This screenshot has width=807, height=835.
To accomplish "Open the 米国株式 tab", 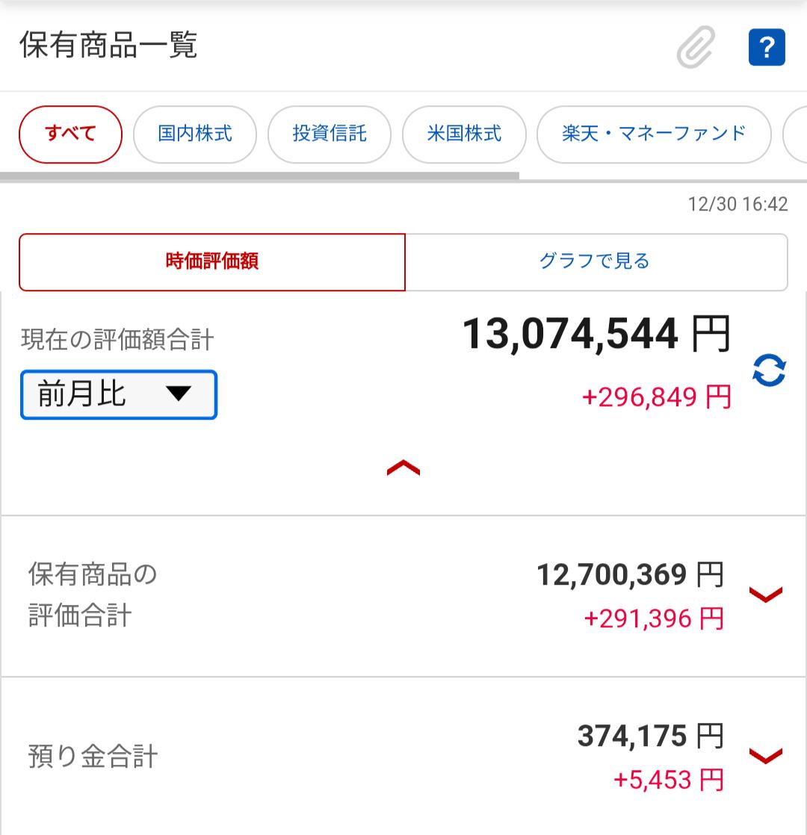I will [x=464, y=134].
